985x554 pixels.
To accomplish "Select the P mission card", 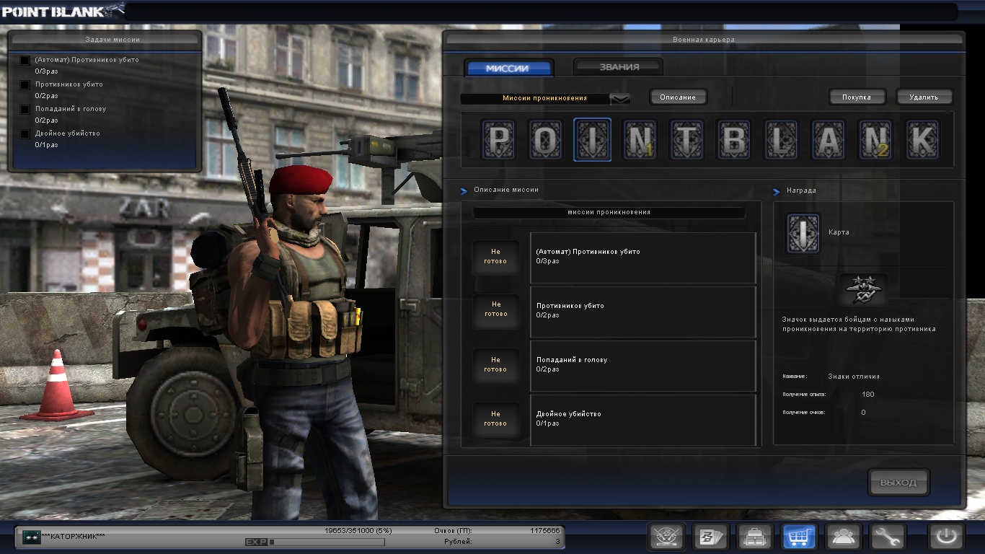I will pyautogui.click(x=498, y=140).
